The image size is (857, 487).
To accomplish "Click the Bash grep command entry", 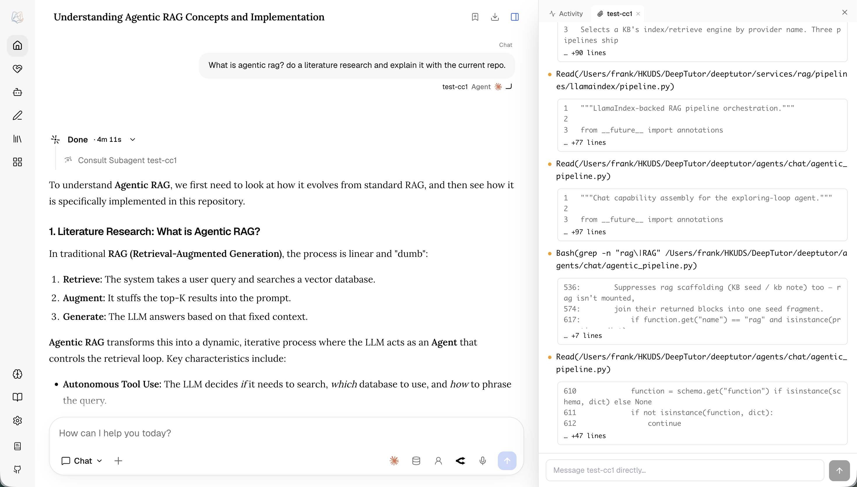I will point(701,259).
